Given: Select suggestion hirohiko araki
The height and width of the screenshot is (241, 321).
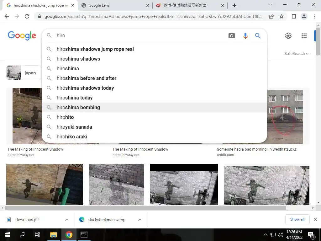Looking at the screenshot, I should (x=154, y=137).
